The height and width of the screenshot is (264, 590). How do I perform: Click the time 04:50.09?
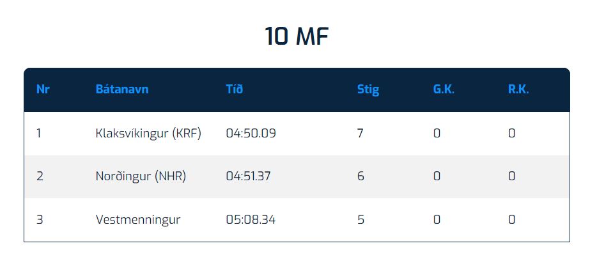point(251,134)
